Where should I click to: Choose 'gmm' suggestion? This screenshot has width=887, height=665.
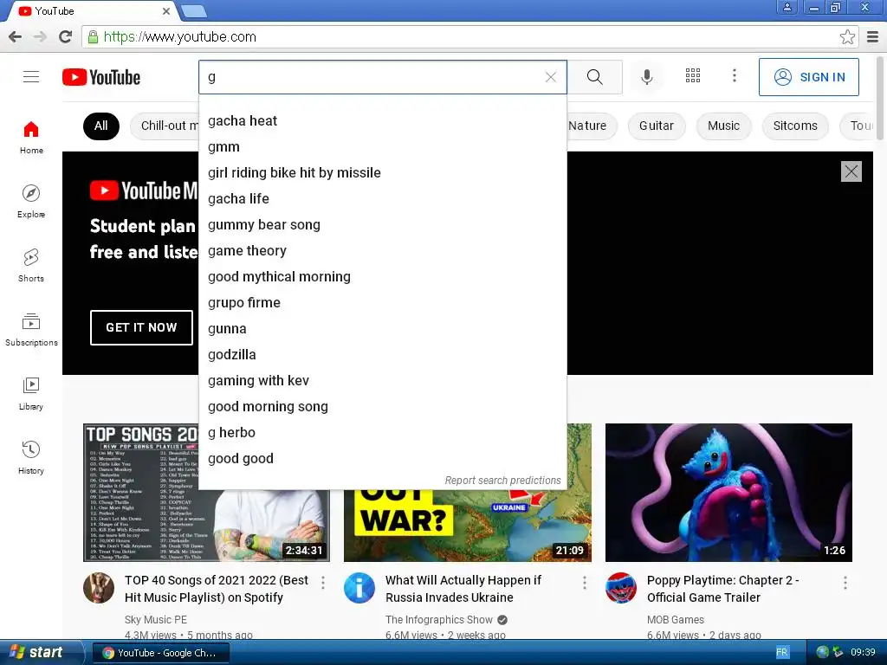click(x=382, y=147)
